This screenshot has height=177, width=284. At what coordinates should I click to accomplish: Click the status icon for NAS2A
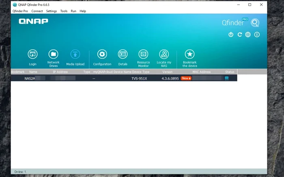point(226,78)
